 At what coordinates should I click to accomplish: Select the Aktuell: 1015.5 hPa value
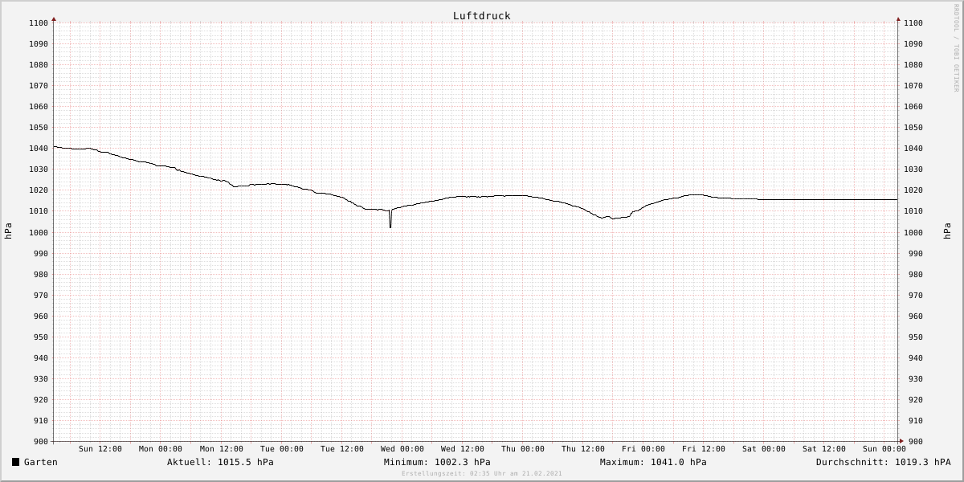pyautogui.click(x=220, y=462)
